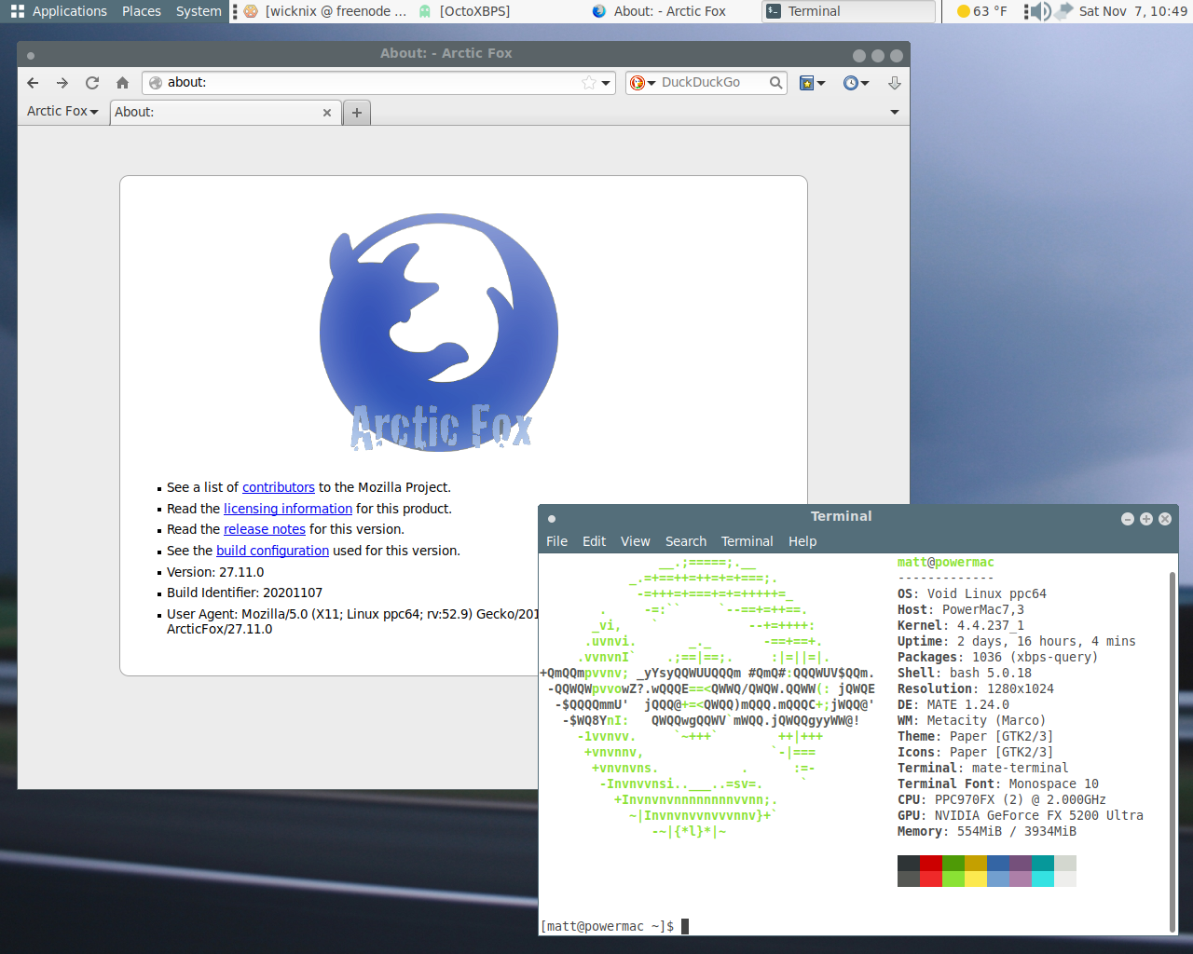This screenshot has height=954, width=1193.
Task: Open the clock showing Sat Nov 7
Action: tap(1132, 11)
